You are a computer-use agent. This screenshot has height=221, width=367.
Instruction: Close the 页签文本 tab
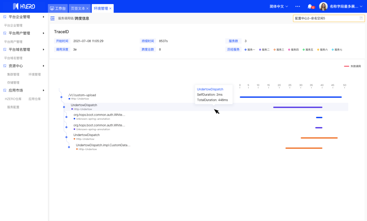(x=87, y=8)
